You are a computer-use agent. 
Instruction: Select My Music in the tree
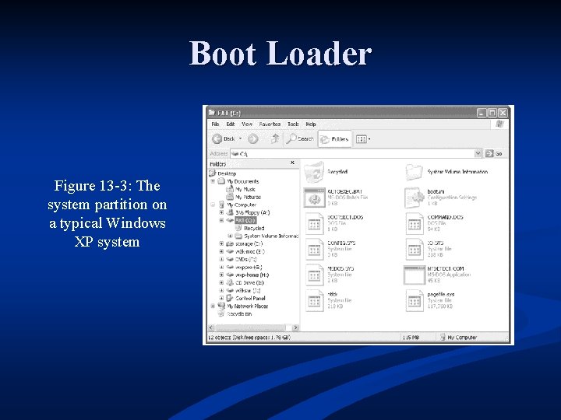245,189
